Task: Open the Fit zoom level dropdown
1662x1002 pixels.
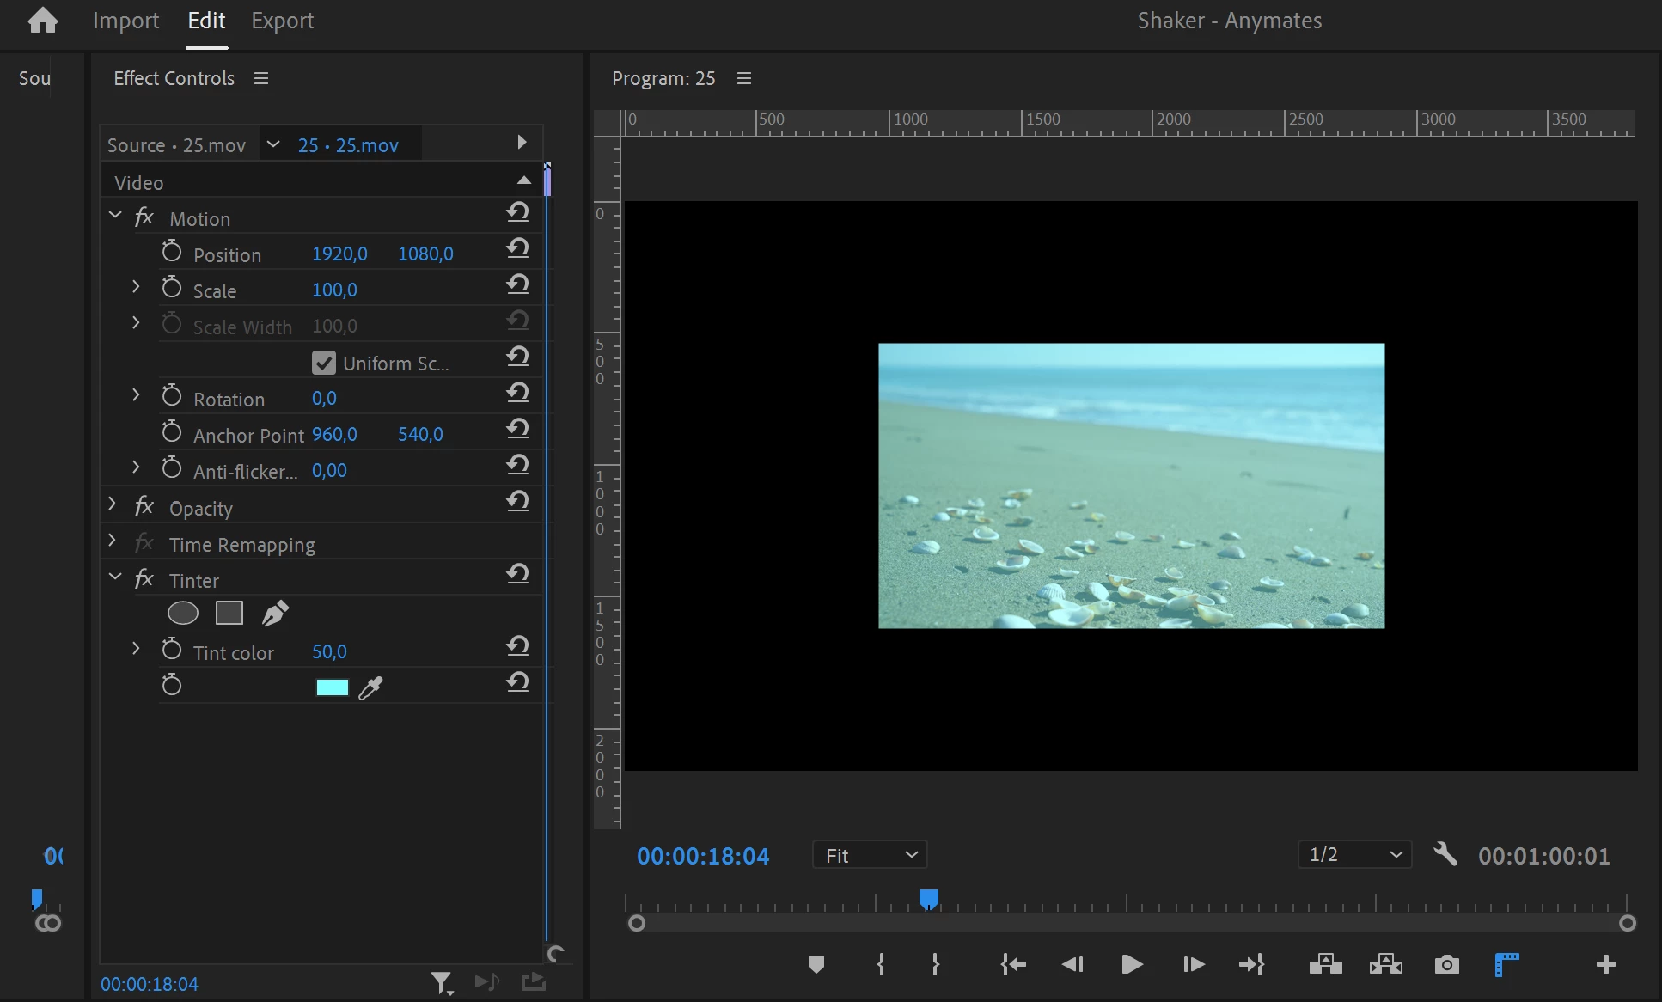Action: click(870, 855)
